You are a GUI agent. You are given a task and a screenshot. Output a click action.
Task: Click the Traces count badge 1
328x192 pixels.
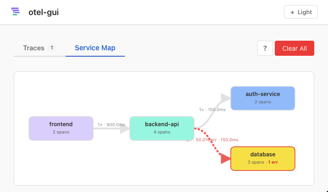pyautogui.click(x=52, y=48)
